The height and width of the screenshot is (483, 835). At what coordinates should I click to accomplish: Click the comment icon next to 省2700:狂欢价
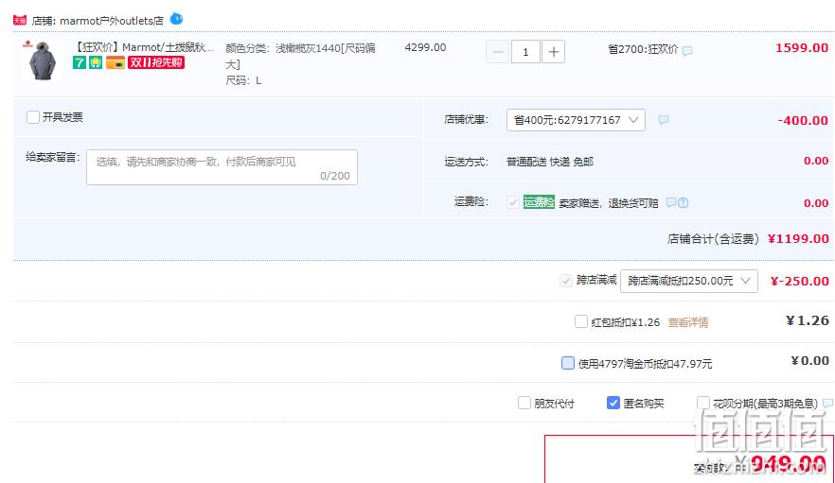(687, 51)
